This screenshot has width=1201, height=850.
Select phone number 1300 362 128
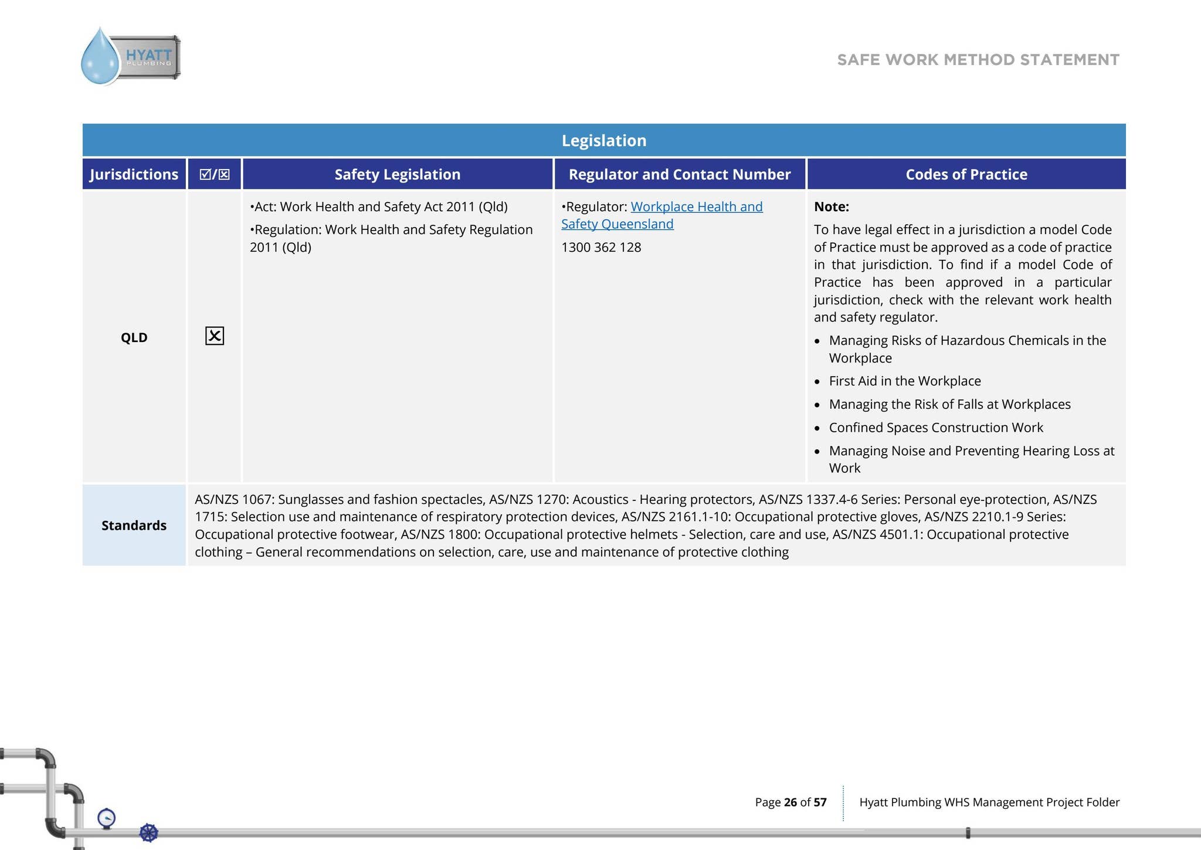coord(601,248)
